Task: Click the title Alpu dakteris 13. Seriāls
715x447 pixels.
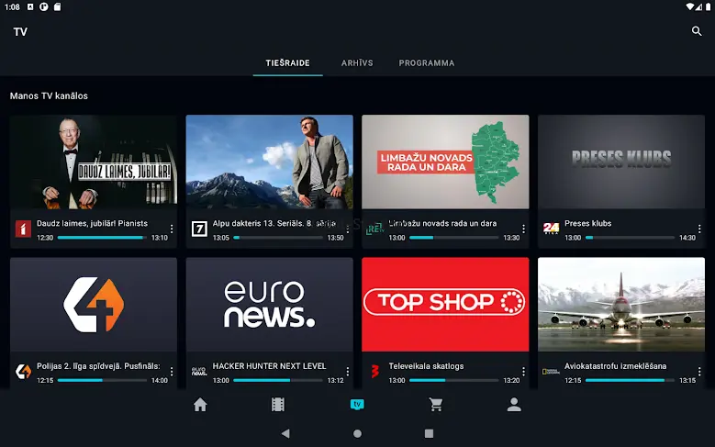Action: (x=274, y=224)
